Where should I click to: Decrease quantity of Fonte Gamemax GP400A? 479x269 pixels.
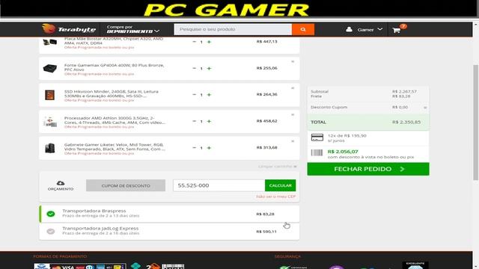tap(195, 68)
